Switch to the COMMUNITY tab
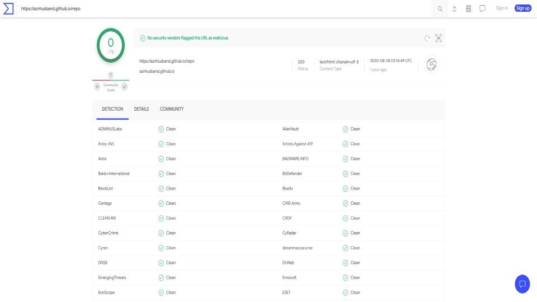 [x=172, y=109]
